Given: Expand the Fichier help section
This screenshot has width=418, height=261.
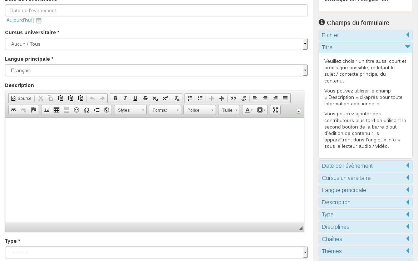Looking at the screenshot, I should pyautogui.click(x=365, y=35).
